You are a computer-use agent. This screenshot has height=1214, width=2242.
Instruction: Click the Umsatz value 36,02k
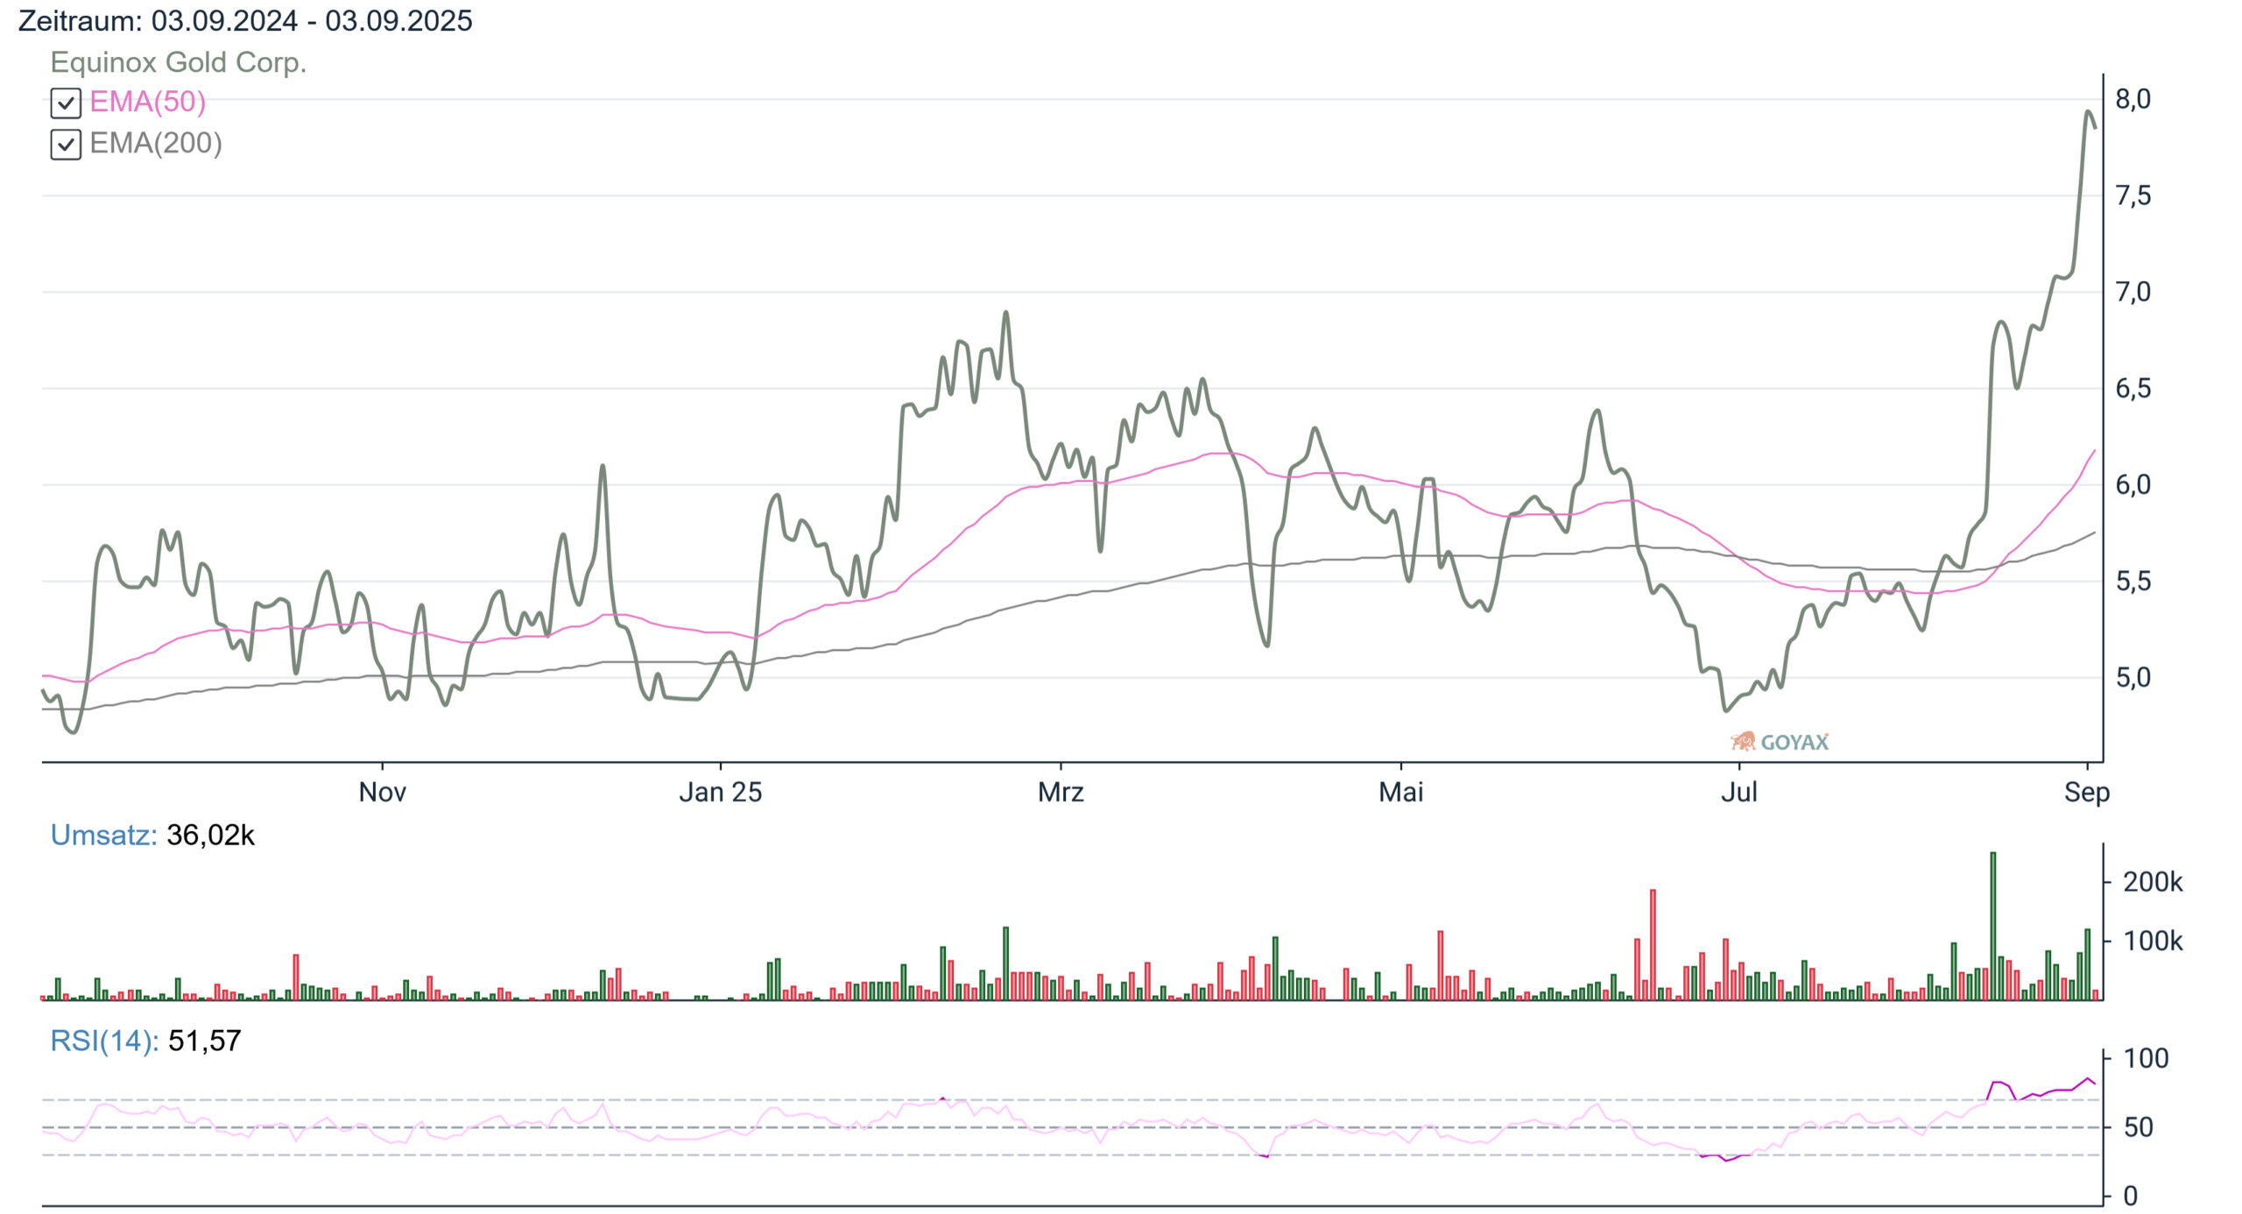[x=210, y=835]
